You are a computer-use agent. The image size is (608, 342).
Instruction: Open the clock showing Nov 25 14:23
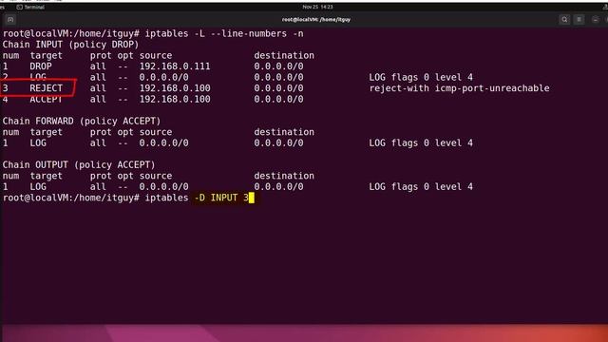(317, 7)
